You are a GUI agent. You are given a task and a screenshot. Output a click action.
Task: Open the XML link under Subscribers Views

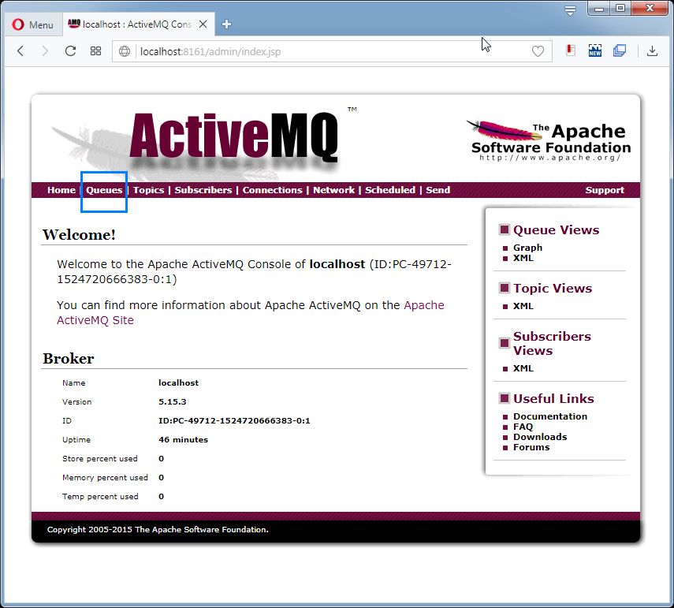[x=523, y=368]
